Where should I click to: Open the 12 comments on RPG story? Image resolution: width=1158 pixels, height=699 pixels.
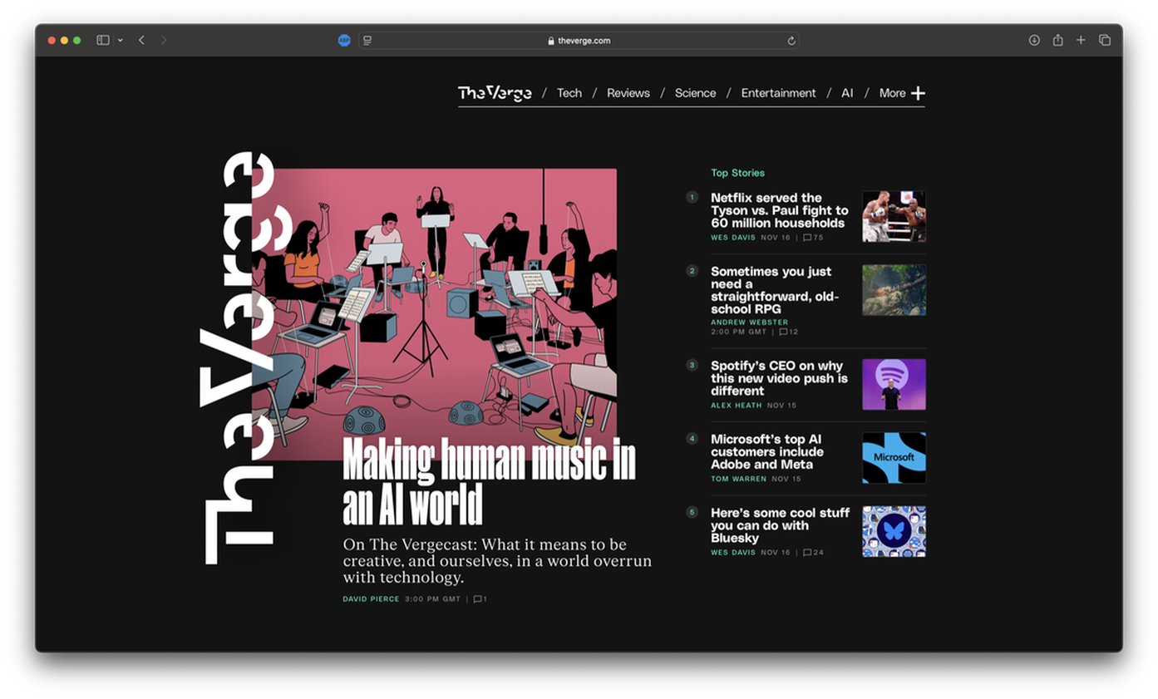788,332
